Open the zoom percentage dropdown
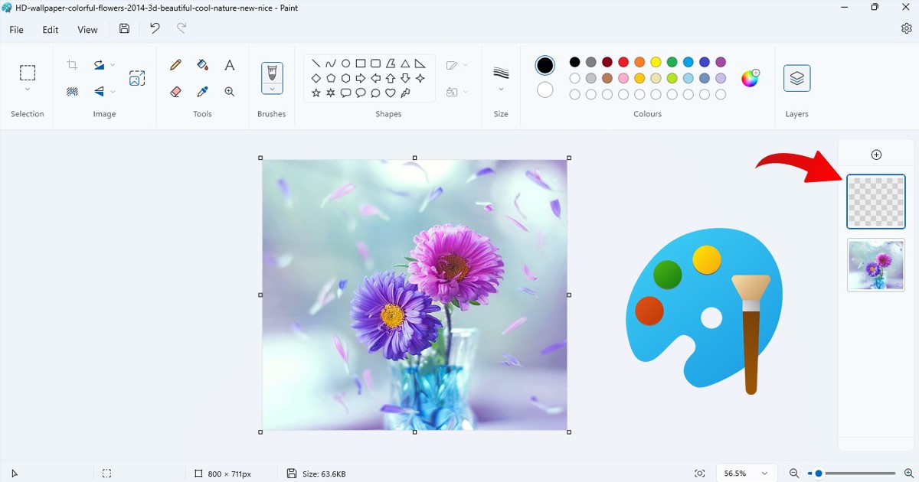The height and width of the screenshot is (482, 919). 746,473
